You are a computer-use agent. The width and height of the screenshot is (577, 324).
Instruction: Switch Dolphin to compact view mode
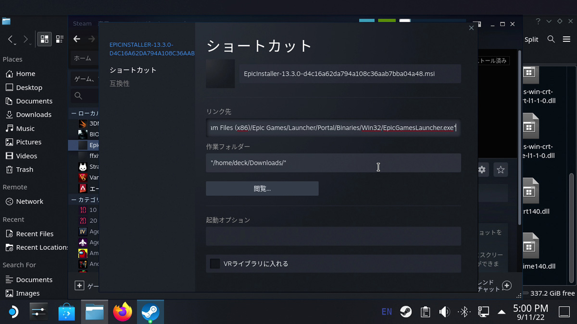click(x=60, y=39)
